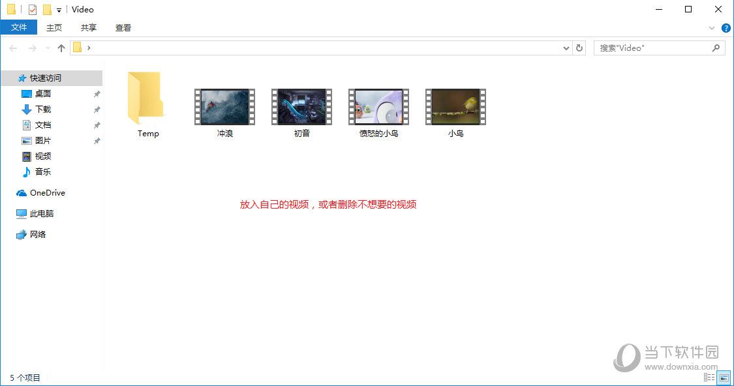Viewport: 734px width, 386px height.
Task: Expand the address bar history dropdown
Action: coord(566,48)
